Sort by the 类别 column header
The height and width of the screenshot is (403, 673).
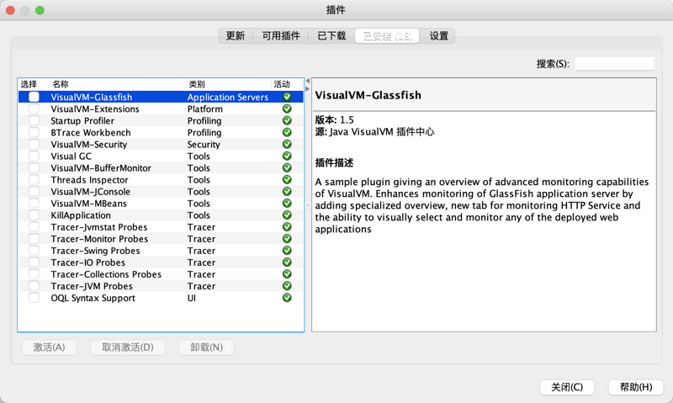pyautogui.click(x=229, y=84)
